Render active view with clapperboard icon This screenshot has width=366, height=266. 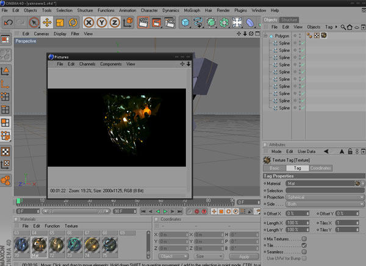(143, 23)
